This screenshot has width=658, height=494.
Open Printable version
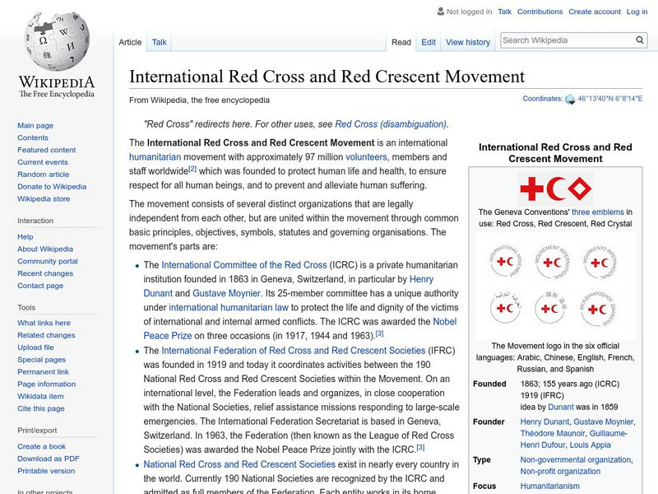click(46, 470)
